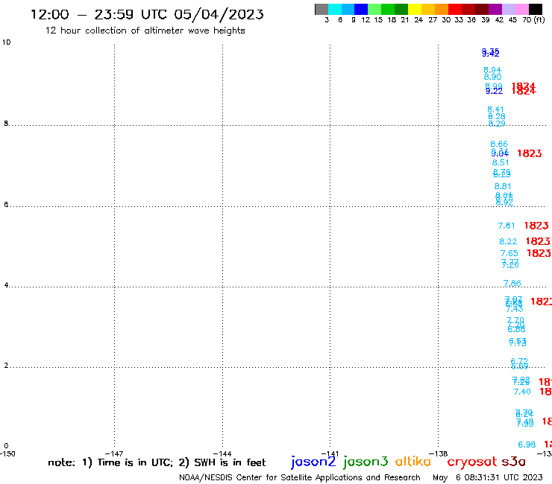Click the wave height value 8.28
Image resolution: width=552 pixels, height=484 pixels.
pyautogui.click(x=496, y=116)
